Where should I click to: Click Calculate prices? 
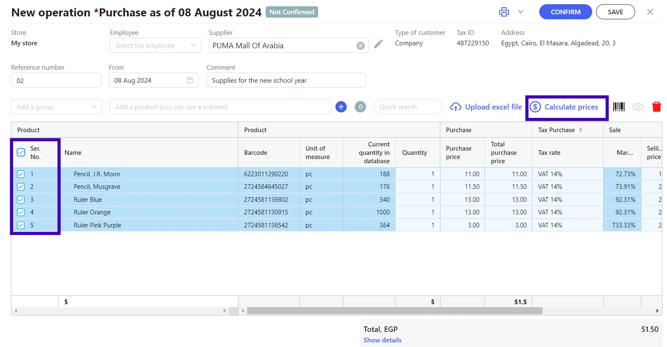tap(564, 107)
